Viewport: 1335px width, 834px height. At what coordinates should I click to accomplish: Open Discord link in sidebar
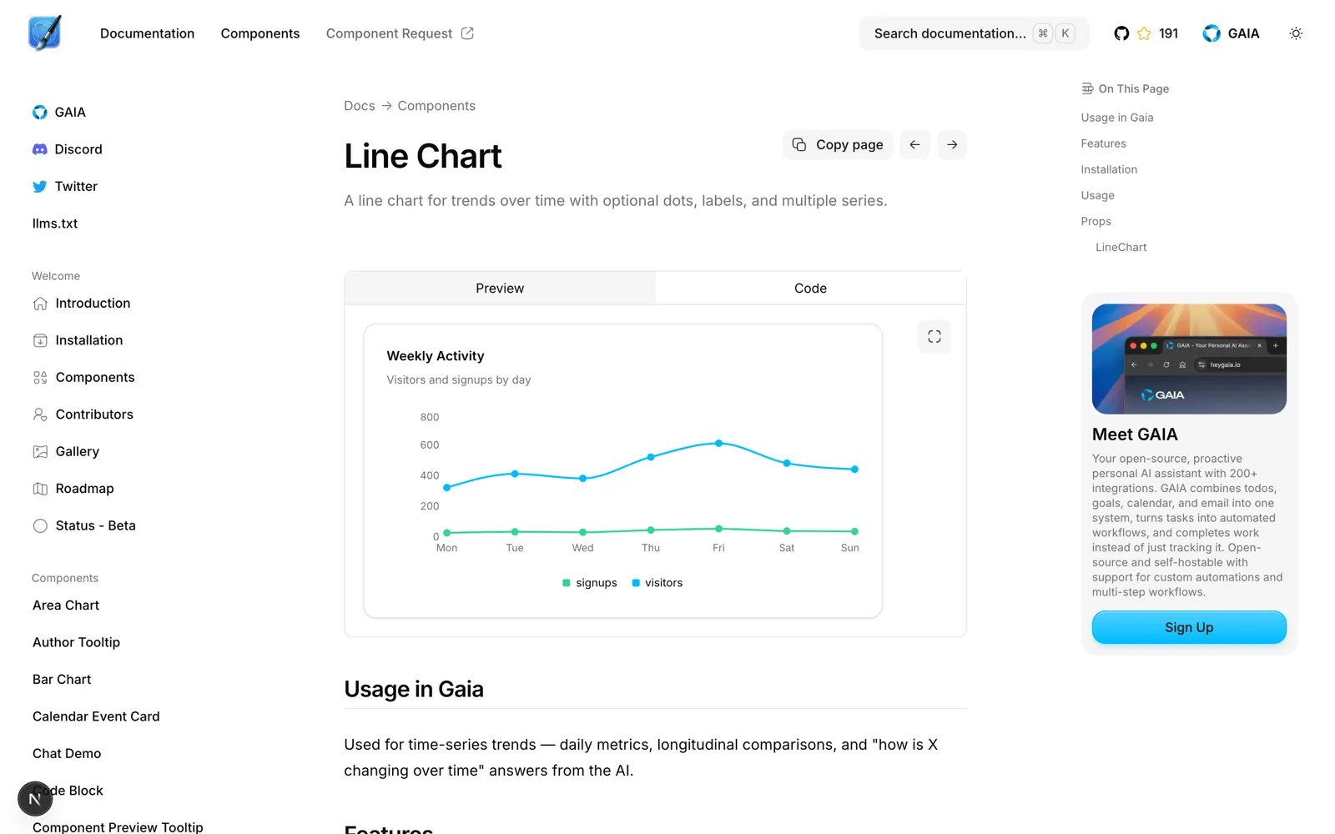tap(67, 149)
